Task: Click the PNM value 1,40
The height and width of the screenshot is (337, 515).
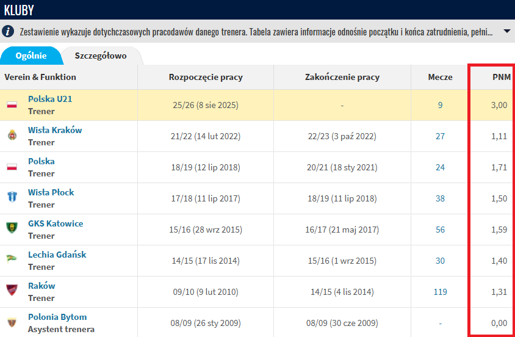Action: [499, 261]
